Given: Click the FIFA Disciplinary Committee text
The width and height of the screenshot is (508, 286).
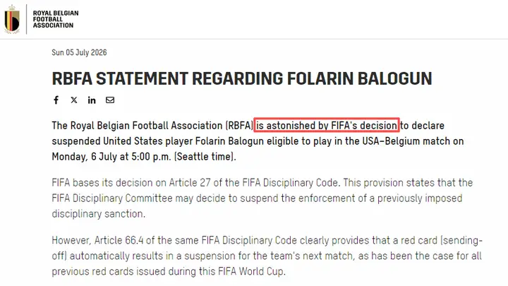Looking at the screenshot, I should (x=112, y=198).
